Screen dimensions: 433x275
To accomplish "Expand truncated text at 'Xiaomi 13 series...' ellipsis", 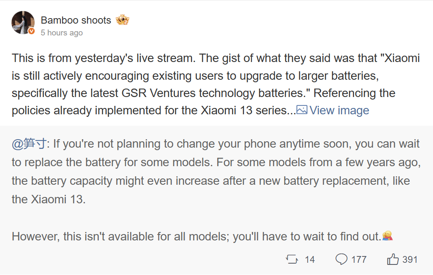I will pyautogui.click(x=291, y=111).
